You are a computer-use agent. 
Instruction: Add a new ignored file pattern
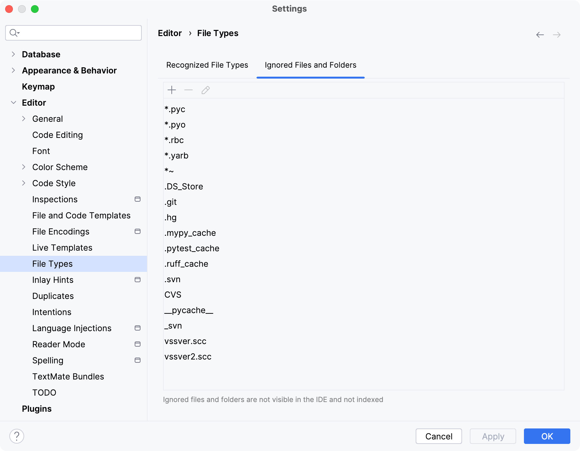[x=171, y=90]
